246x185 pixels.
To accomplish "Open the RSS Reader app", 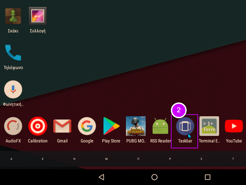I will pyautogui.click(x=160, y=126).
